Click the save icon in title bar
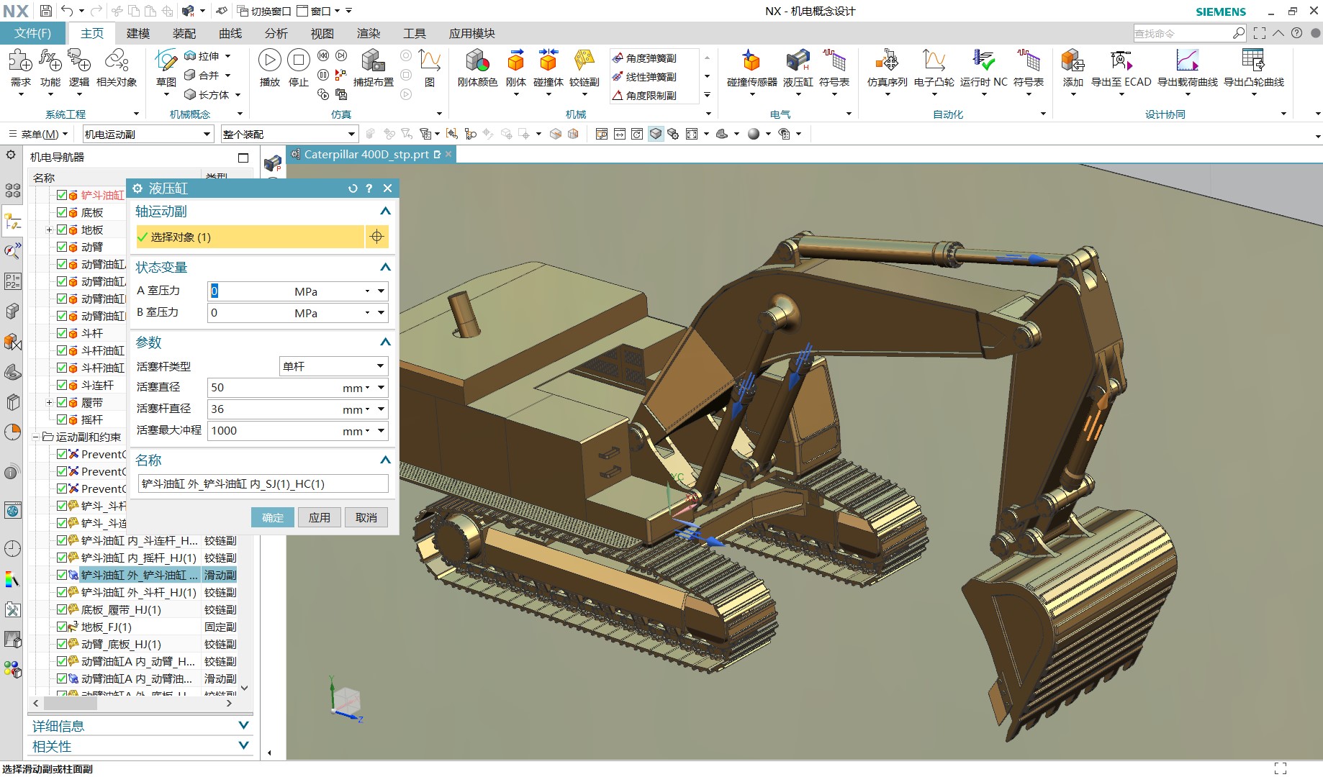Screen dimensions: 1323x777 [x=46, y=11]
